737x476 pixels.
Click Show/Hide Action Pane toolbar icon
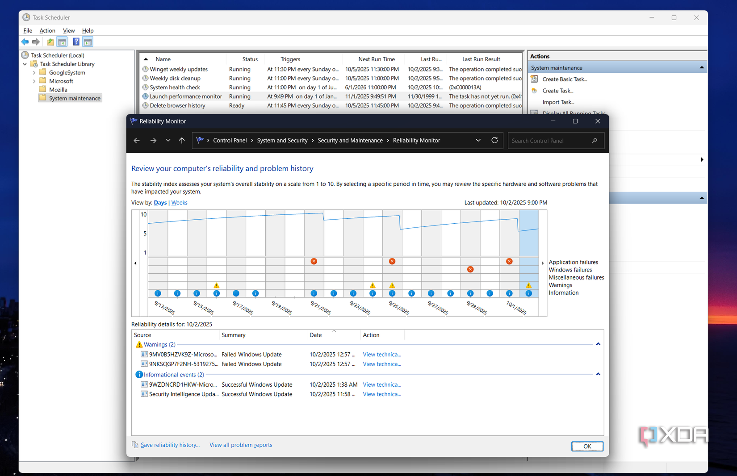tap(88, 42)
